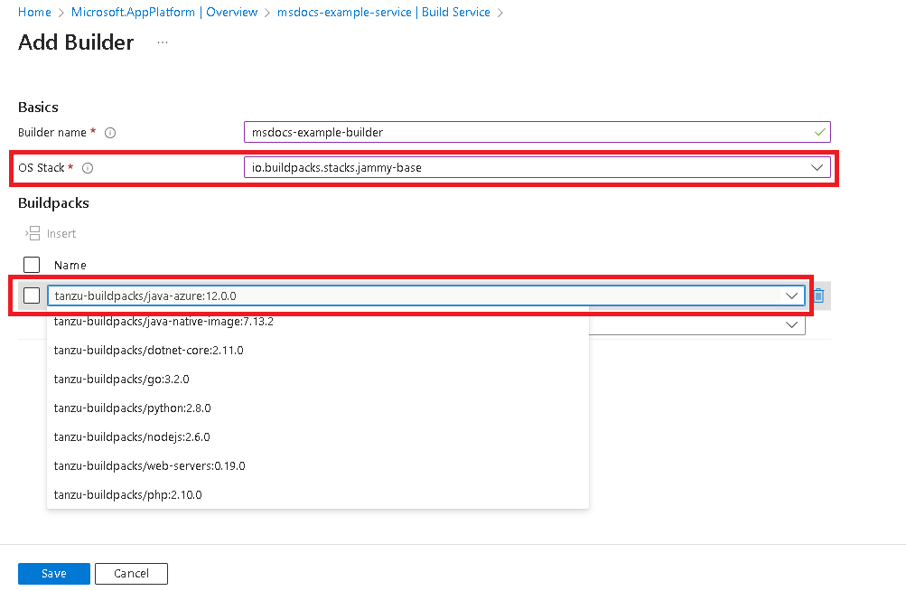Check the java-azure buildpack row checkbox

click(32, 295)
